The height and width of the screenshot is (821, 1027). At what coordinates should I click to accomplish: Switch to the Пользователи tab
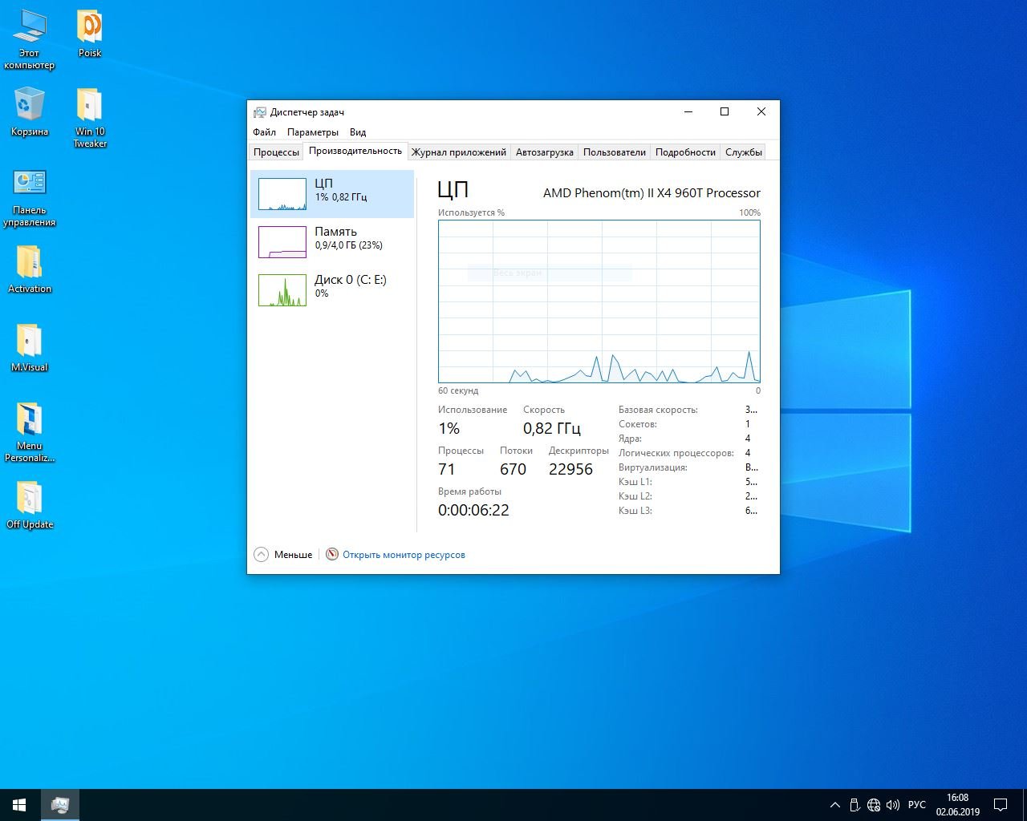pos(614,152)
